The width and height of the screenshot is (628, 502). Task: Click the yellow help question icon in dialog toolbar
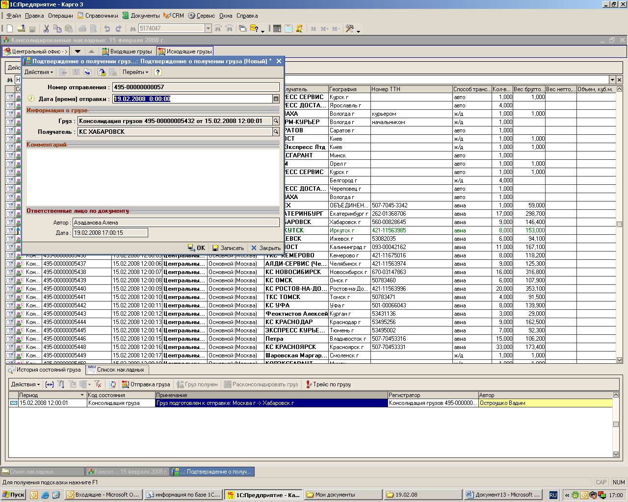pos(158,72)
